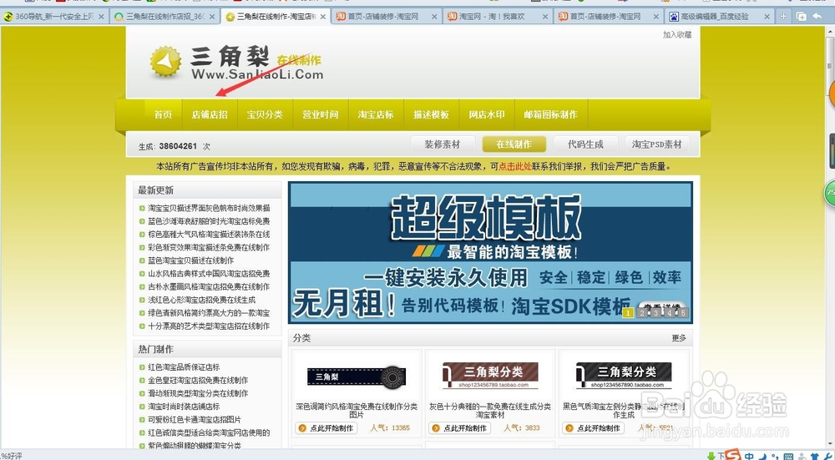Select the 淘宝PSD素材 tab button

(656, 144)
